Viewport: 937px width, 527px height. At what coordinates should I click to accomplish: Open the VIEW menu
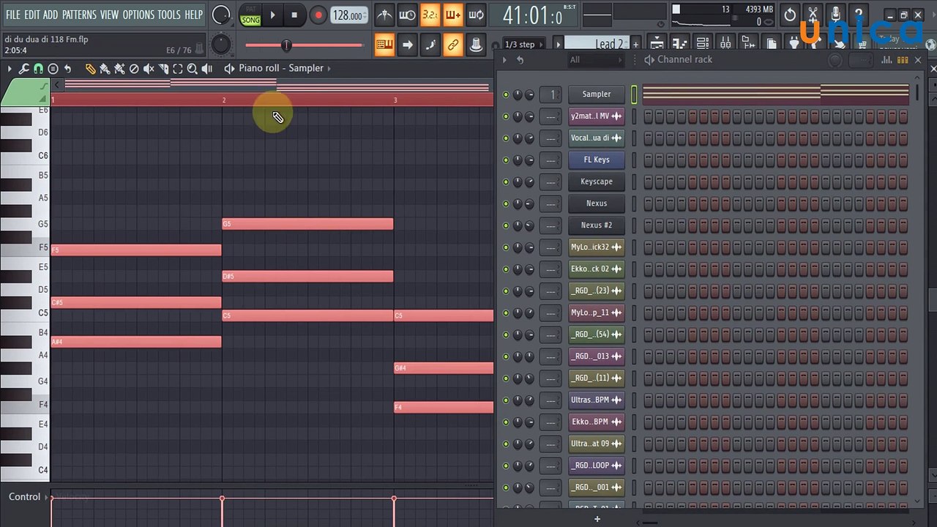coord(109,15)
